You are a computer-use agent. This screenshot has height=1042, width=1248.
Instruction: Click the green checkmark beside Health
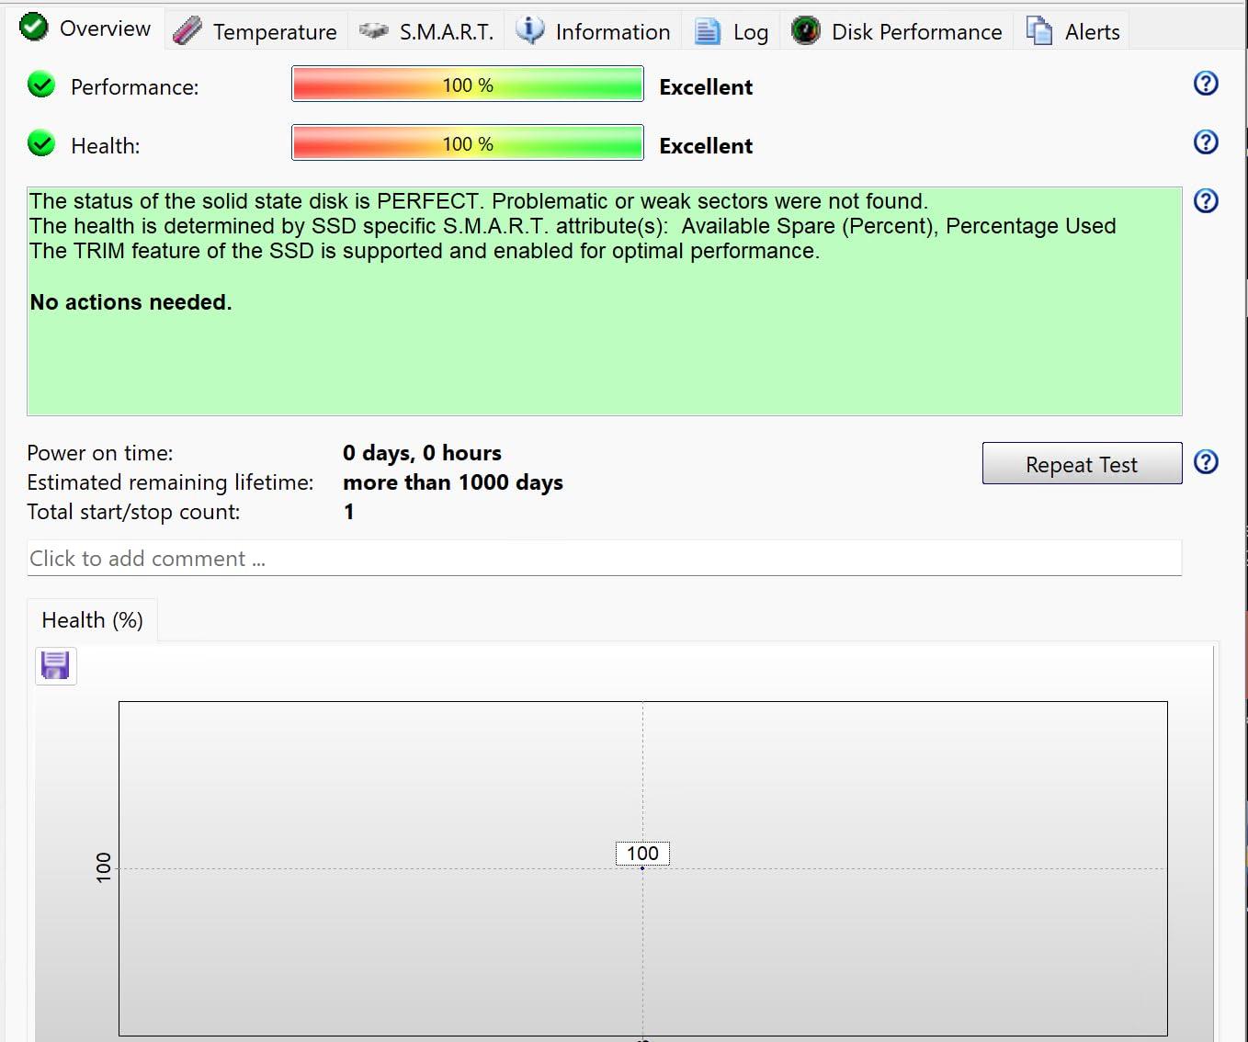[x=41, y=144]
